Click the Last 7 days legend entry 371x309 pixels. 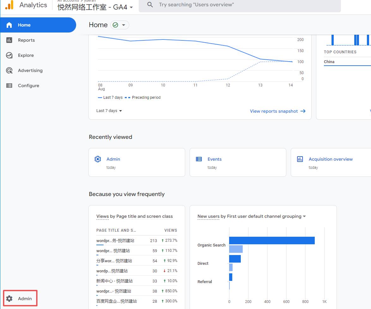click(110, 97)
